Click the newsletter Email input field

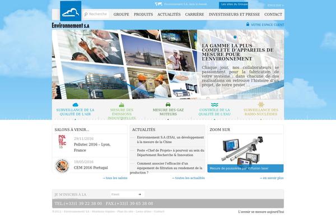(x=123, y=194)
